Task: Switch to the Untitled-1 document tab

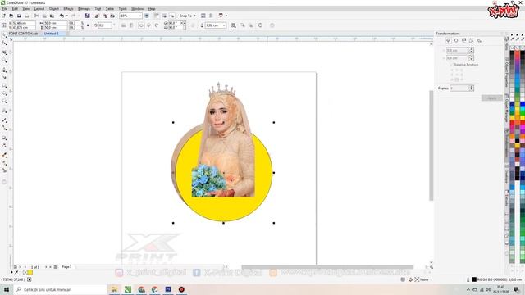Action: pyautogui.click(x=51, y=34)
